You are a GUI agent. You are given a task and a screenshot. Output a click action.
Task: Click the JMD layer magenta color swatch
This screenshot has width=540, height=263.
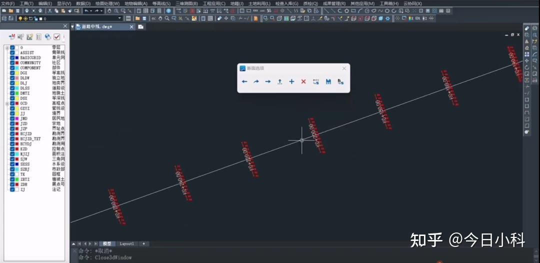[x=17, y=118]
